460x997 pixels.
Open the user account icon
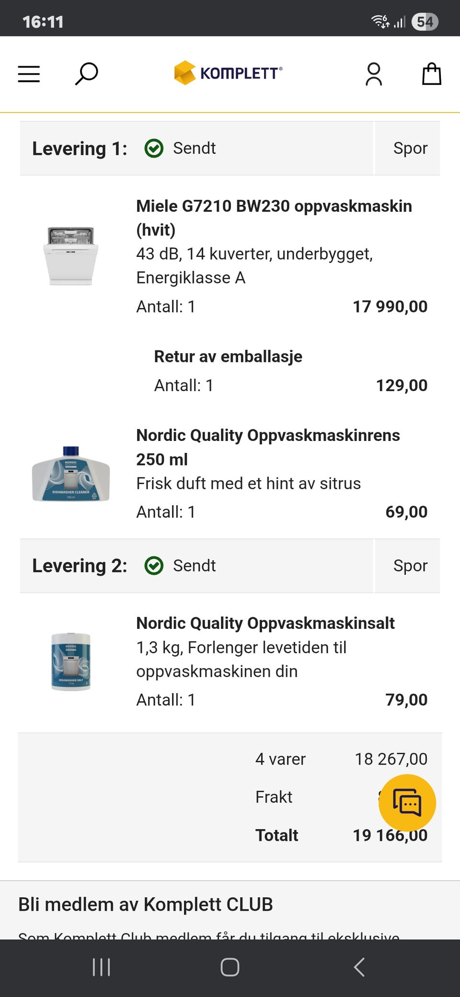click(x=374, y=74)
